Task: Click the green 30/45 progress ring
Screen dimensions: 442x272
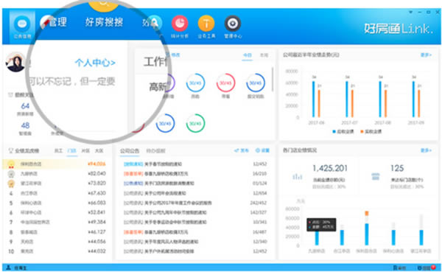Action: (195, 123)
